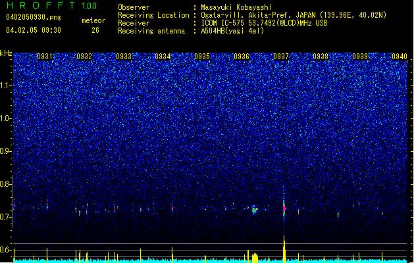Click the 0933 time marker
This screenshot has width=414, height=263.
click(124, 57)
